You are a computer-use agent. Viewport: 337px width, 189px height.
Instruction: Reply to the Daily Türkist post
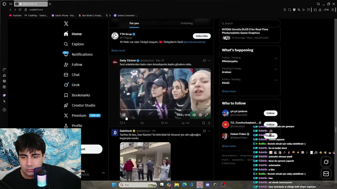pos(122,123)
